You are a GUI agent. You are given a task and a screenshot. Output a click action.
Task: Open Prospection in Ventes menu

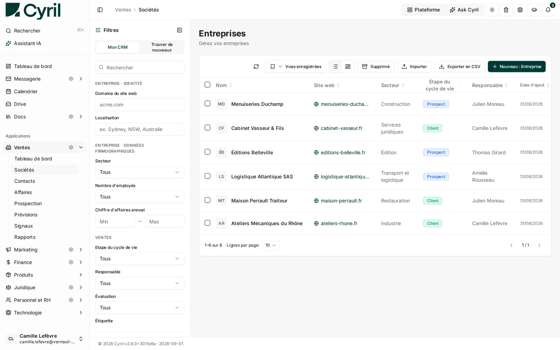(x=28, y=204)
